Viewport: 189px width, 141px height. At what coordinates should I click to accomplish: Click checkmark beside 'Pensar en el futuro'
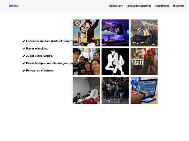24,71
